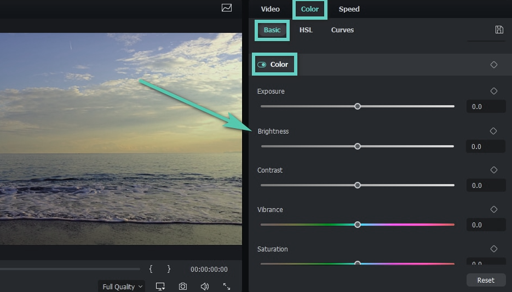Screen dimensions: 512x292
Task: Click the Vibrance slider handle
Action: coord(358,225)
